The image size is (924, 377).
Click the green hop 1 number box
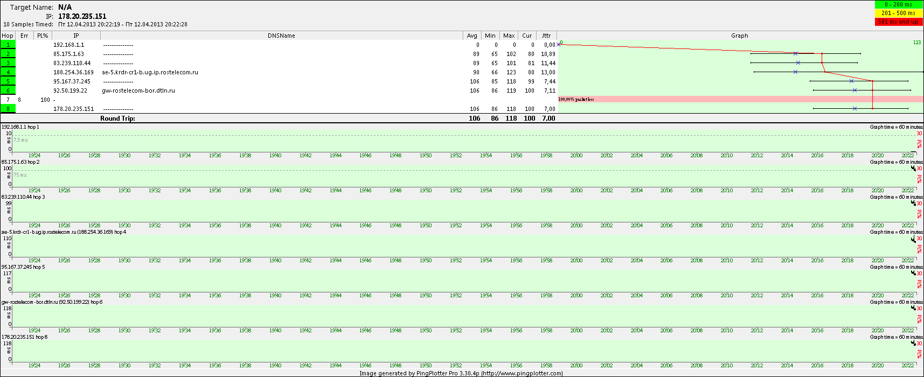click(x=8, y=45)
